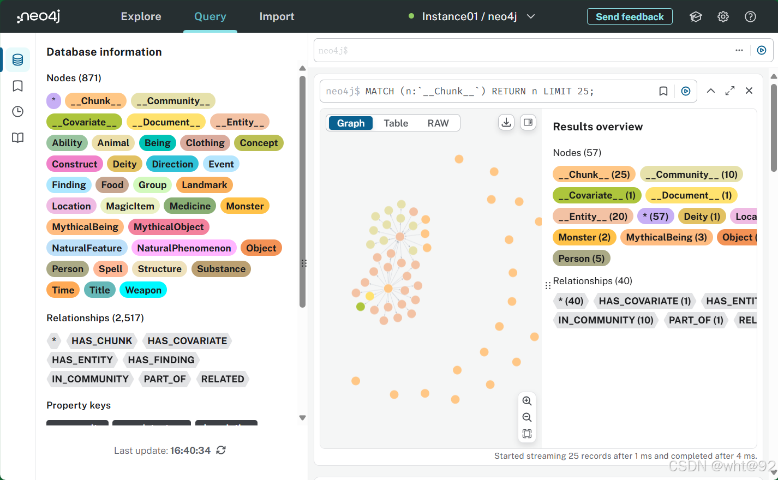Switch to the Explore tab
The width and height of the screenshot is (778, 480).
click(141, 16)
